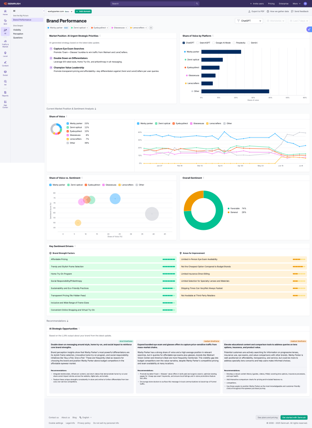The width and height of the screenshot is (312, 428).
Task: Open the Worldwide location dropdown
Action: (275, 21)
